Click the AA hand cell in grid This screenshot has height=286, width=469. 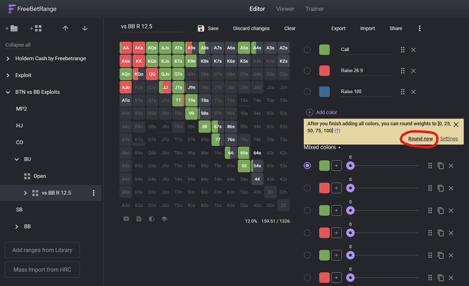[x=126, y=48]
